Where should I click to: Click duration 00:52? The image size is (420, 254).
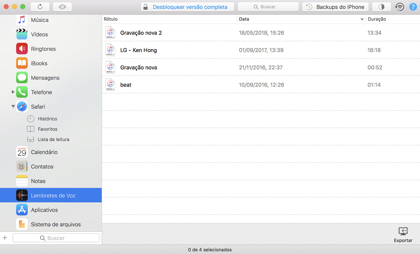coord(375,68)
